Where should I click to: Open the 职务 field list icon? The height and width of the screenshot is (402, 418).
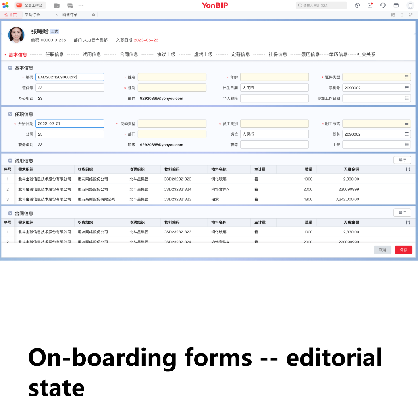pyautogui.click(x=407, y=134)
